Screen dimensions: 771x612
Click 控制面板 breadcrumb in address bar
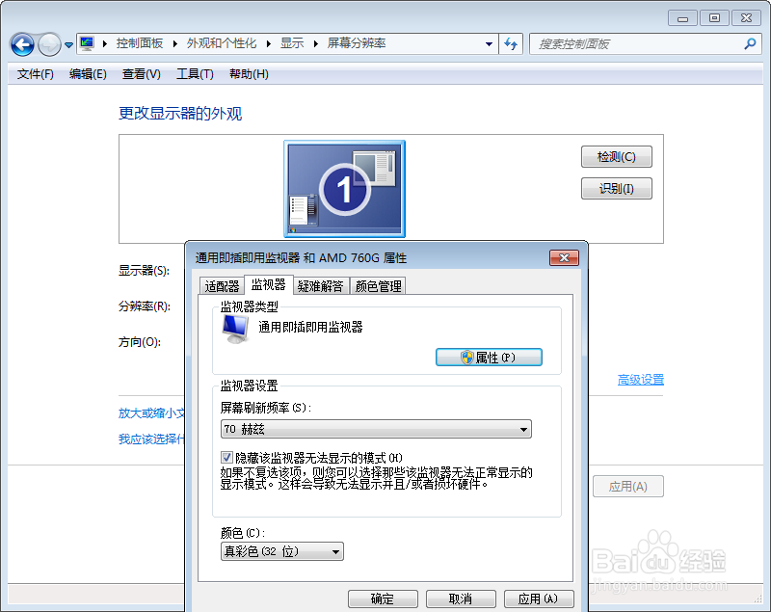(140, 43)
